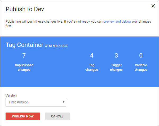This screenshot has height=126, width=159.
Task: Close the Publish to Dev dialog
Action: 153,6
